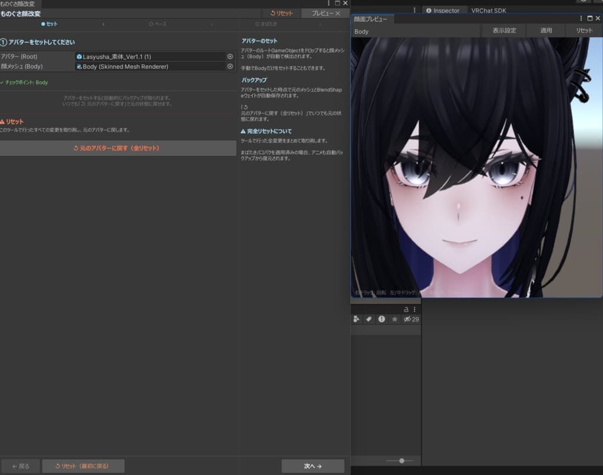Click the import log warning icon
603x475 pixels.
(x=382, y=319)
